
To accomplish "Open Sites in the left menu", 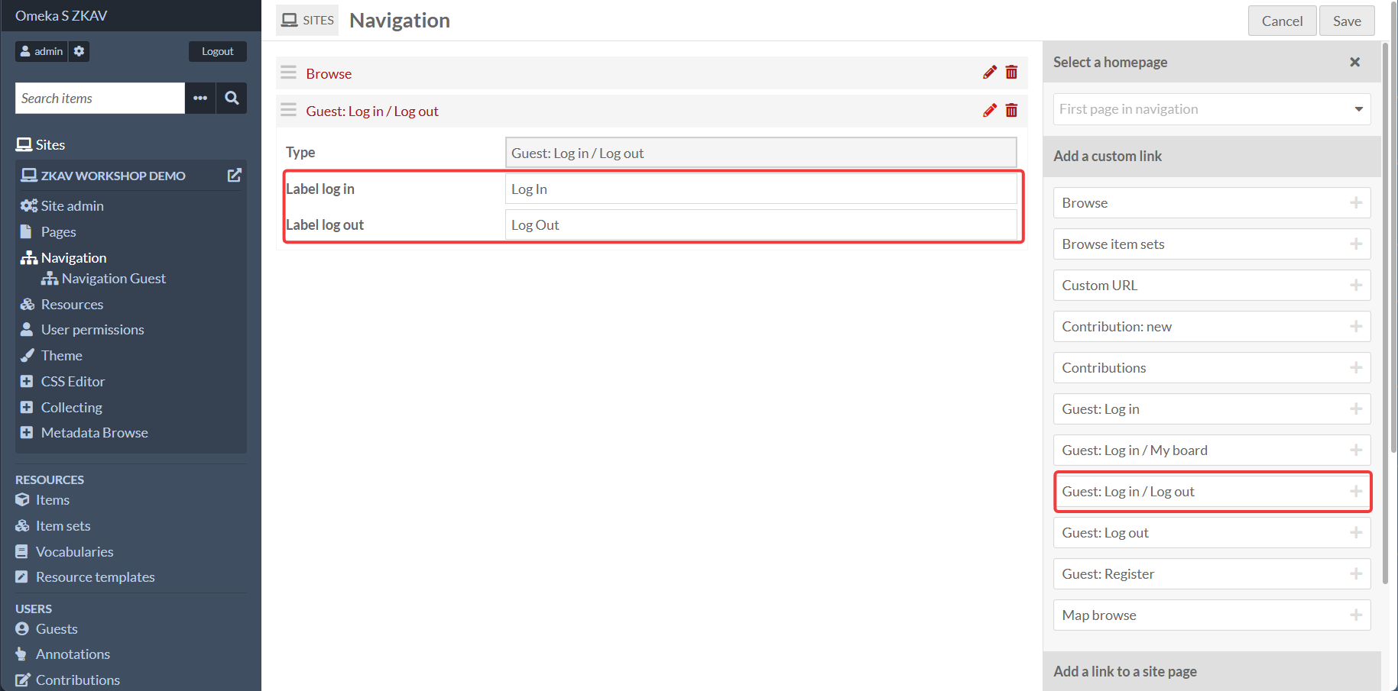I will coord(41,144).
